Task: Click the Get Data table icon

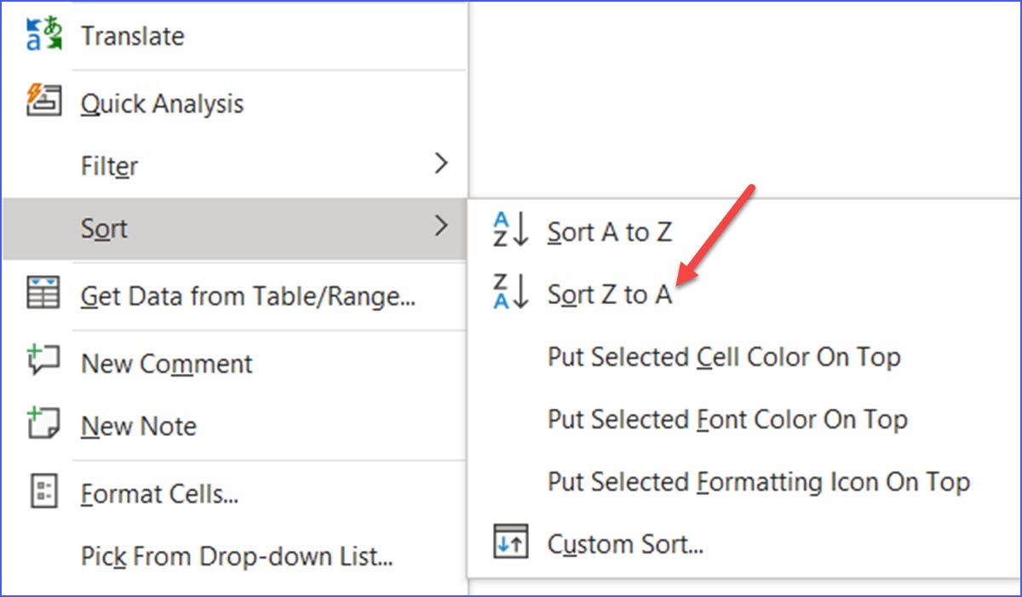Action: [43, 294]
